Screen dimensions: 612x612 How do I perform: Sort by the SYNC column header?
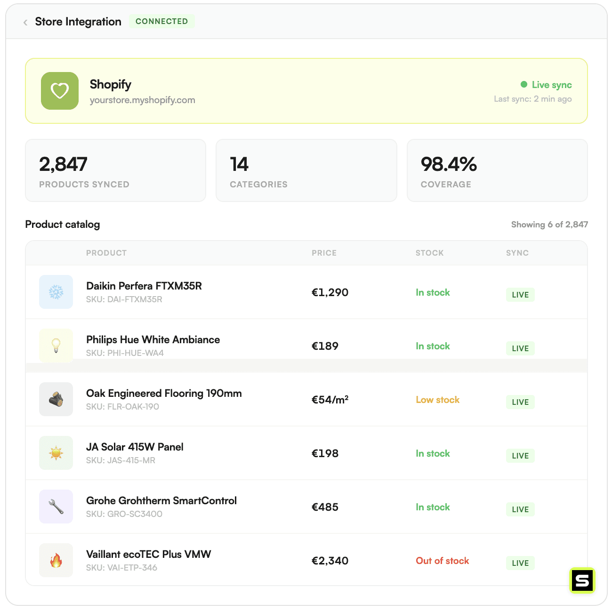[x=517, y=253]
